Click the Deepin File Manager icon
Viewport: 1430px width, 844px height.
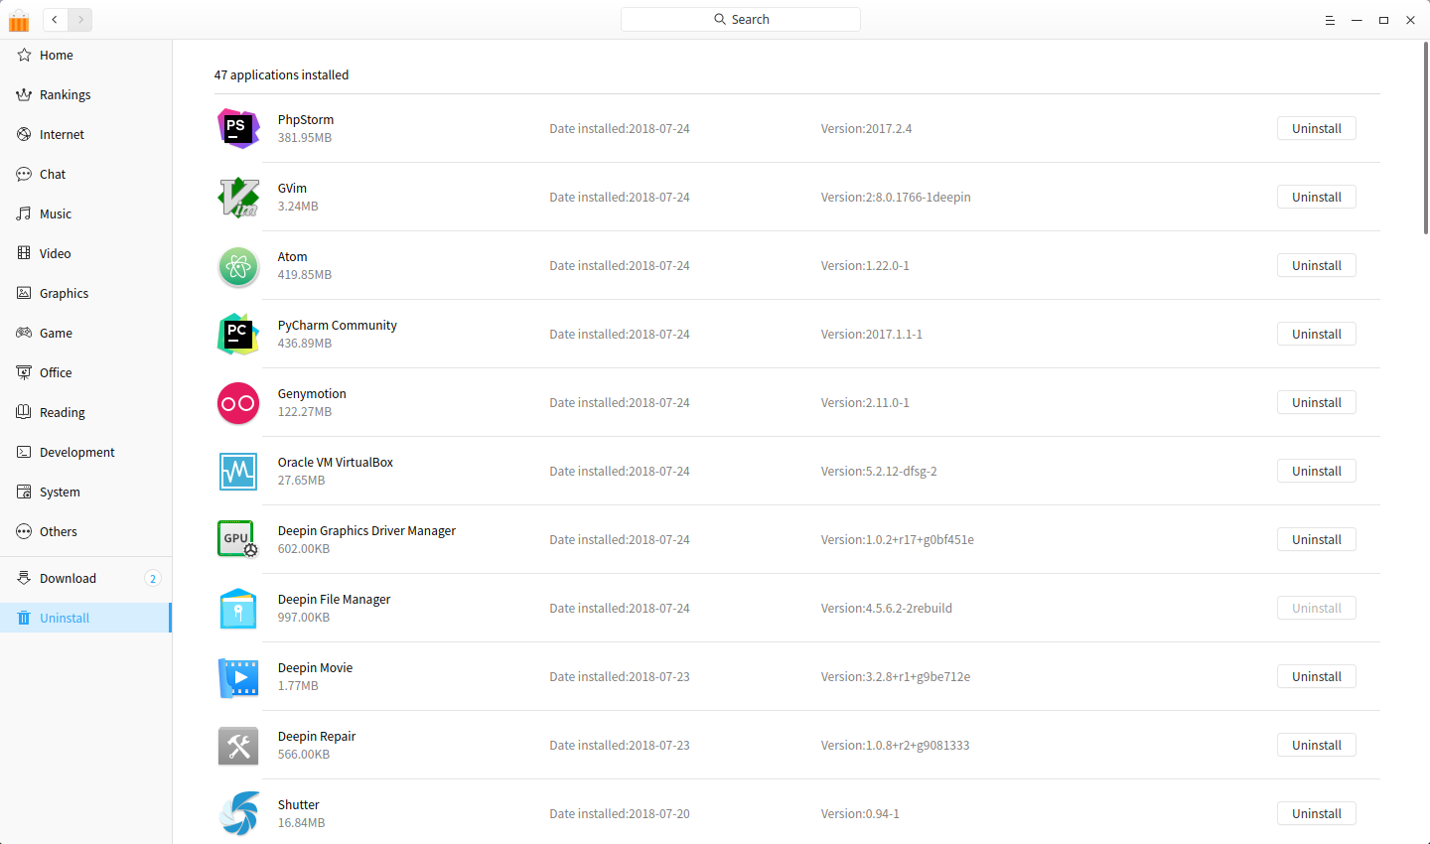pyautogui.click(x=238, y=609)
